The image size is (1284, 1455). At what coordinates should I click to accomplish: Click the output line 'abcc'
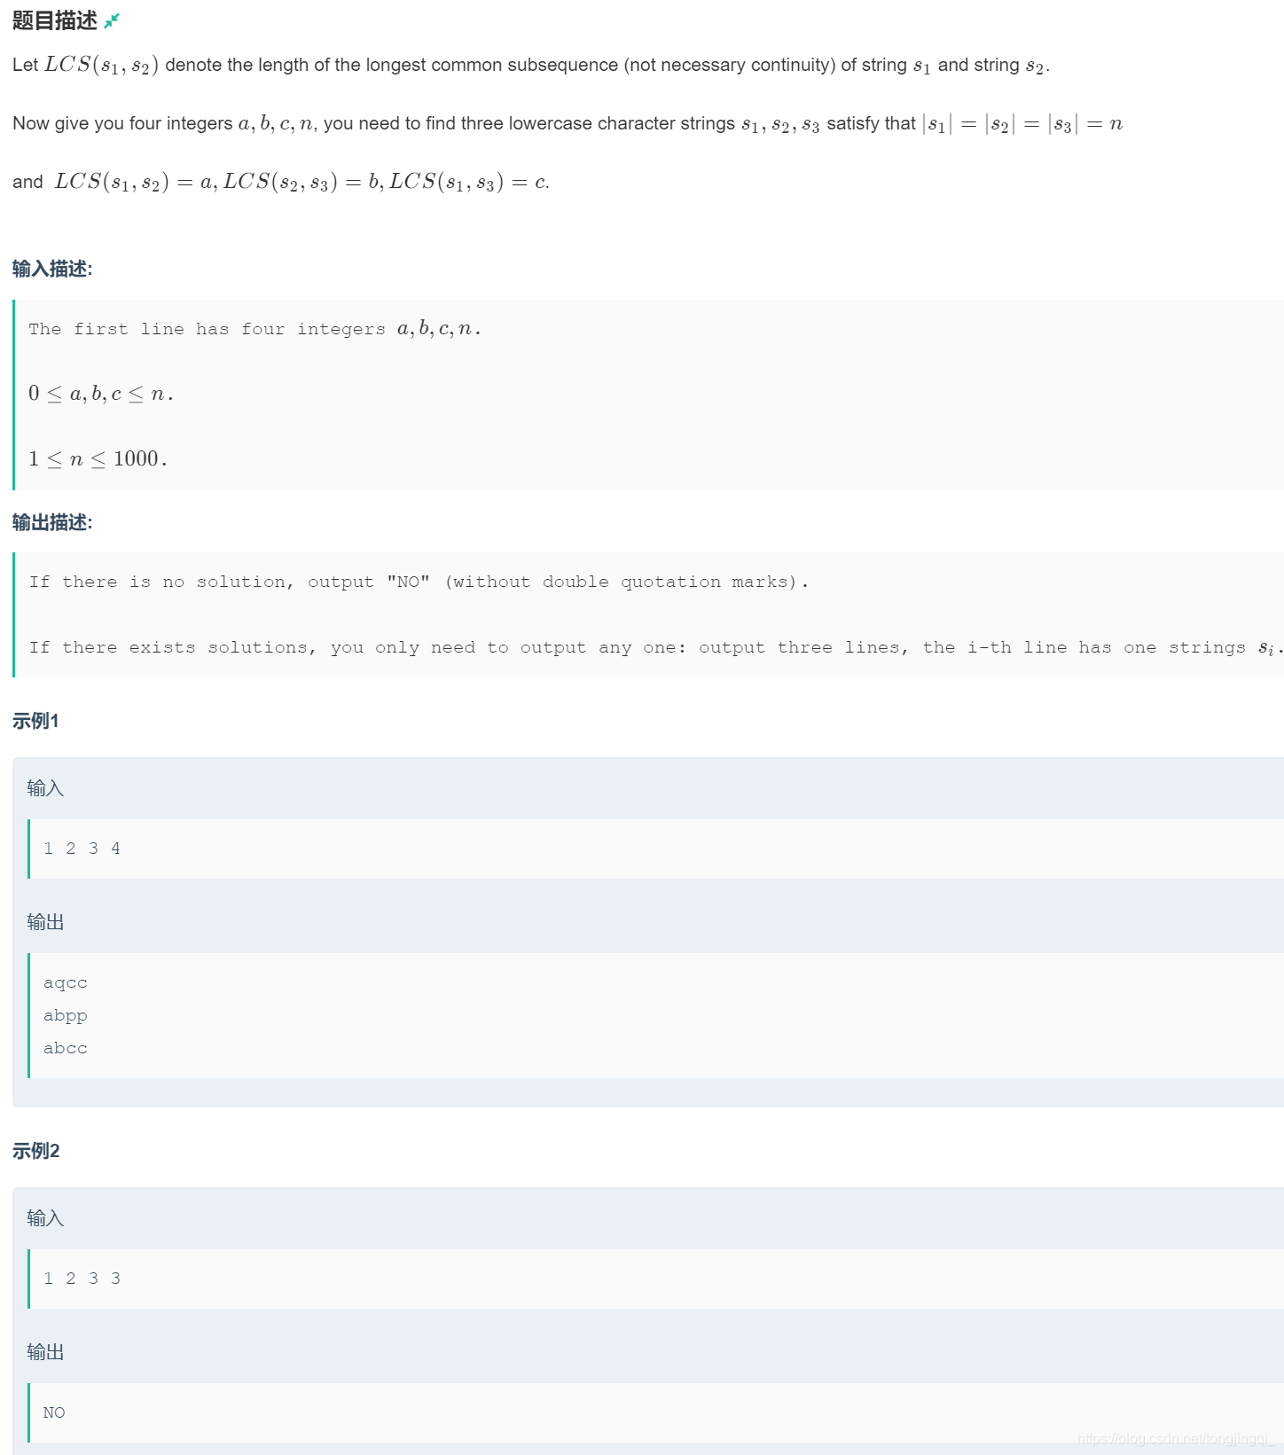click(x=66, y=1048)
